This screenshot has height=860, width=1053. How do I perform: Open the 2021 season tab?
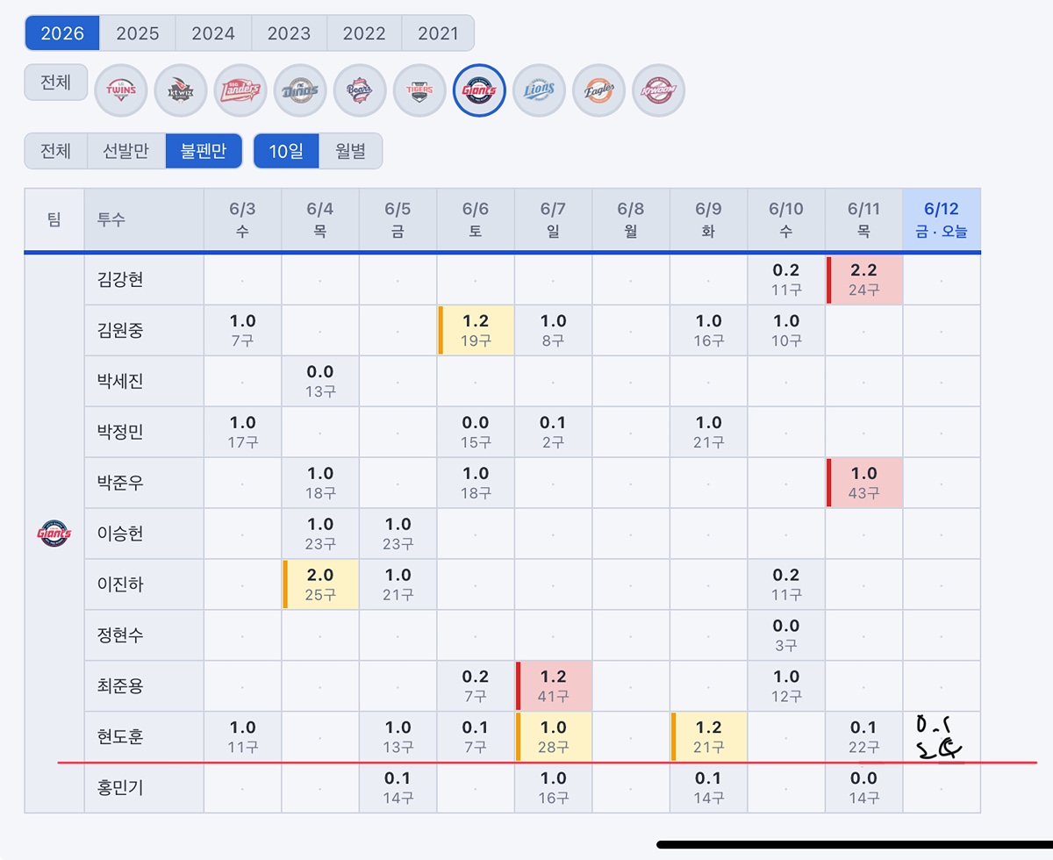(x=438, y=33)
